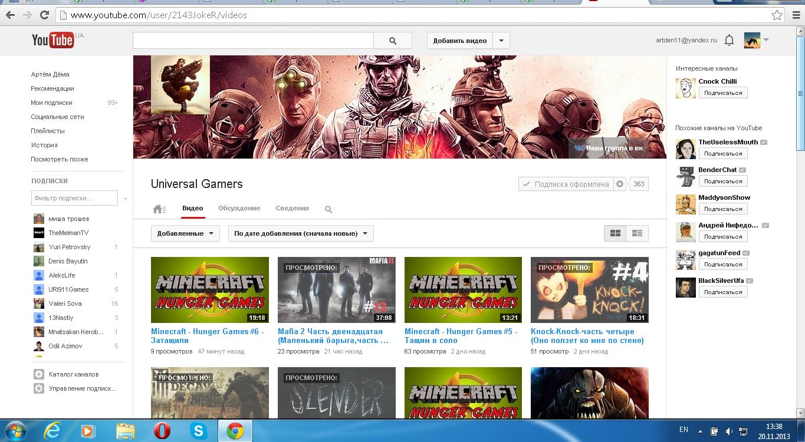Click the EN language indicator in the tray
805x442 pixels.
point(684,429)
